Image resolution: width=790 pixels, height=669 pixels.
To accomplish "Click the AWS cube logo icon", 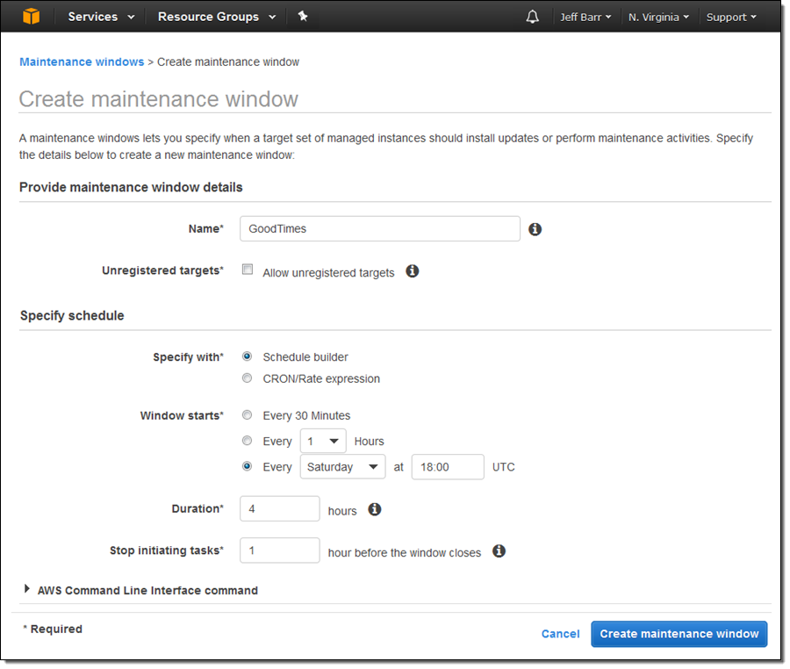I will [32, 17].
